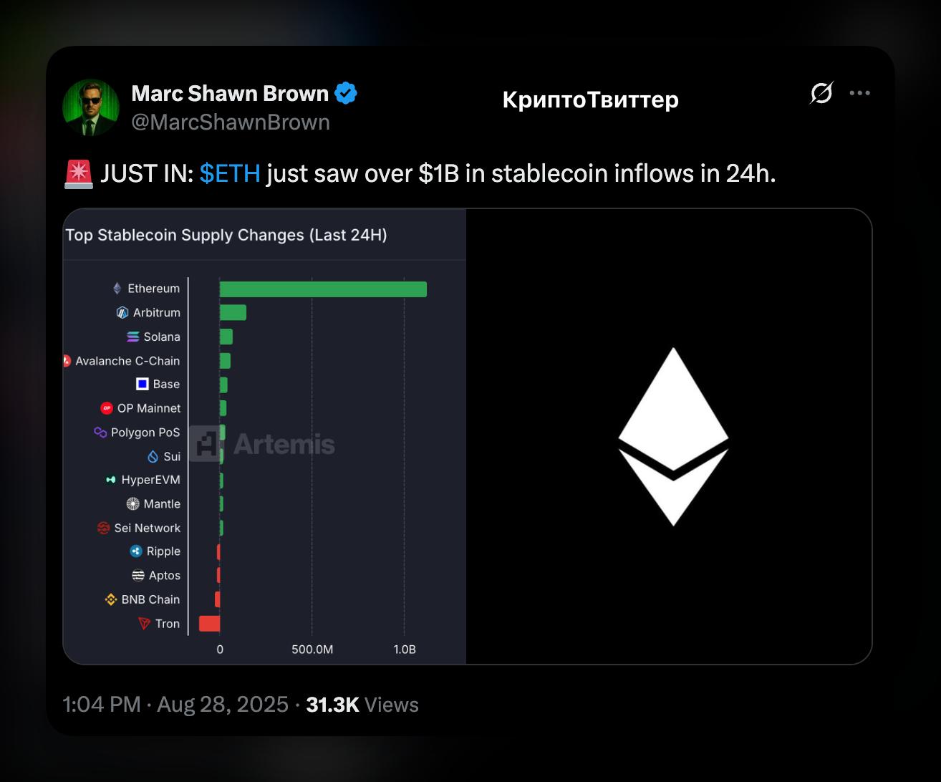Viewport: 941px width, 782px height.
Task: Click the $ETH cashtag link
Action: coord(230,173)
